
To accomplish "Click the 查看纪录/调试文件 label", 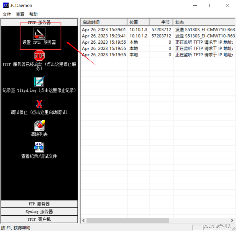I will pyautogui.click(x=39, y=156).
